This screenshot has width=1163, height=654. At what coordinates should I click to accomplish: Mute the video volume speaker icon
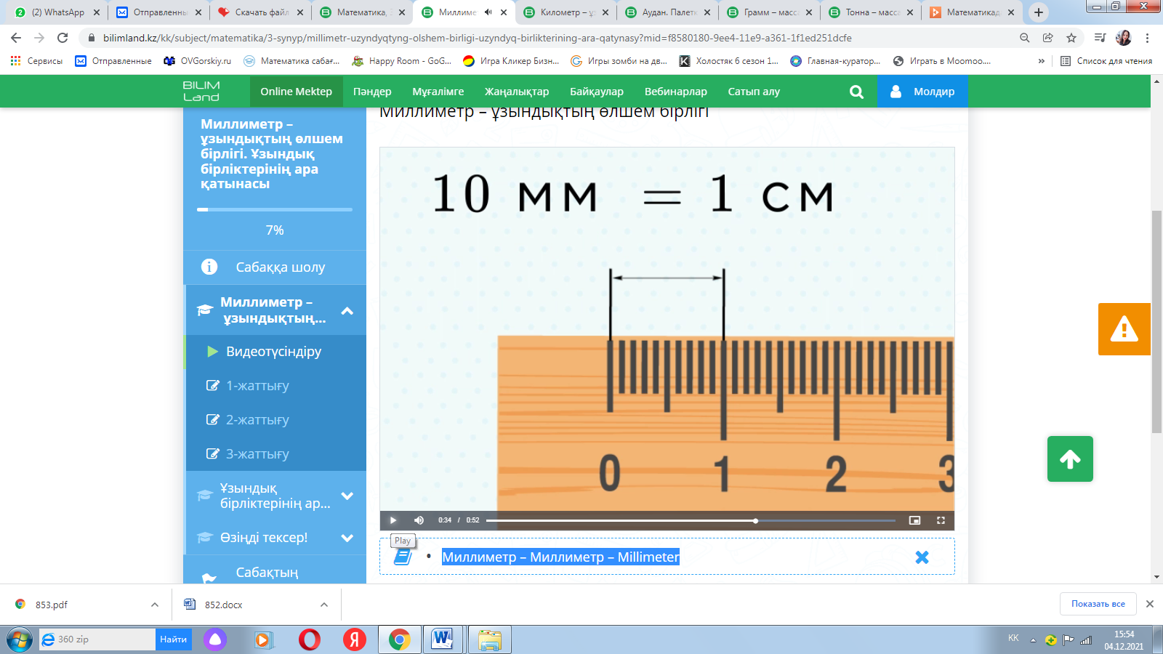click(419, 520)
